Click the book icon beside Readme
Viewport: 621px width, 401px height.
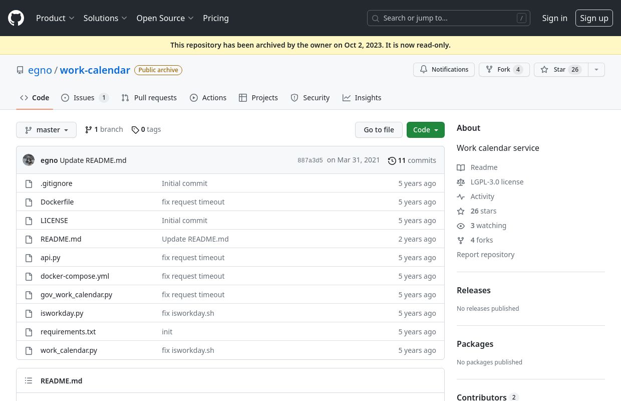pyautogui.click(x=461, y=167)
